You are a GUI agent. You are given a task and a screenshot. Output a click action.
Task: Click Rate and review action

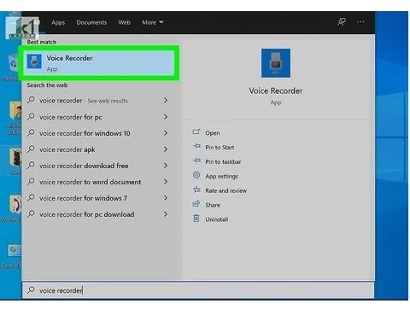pos(226,190)
